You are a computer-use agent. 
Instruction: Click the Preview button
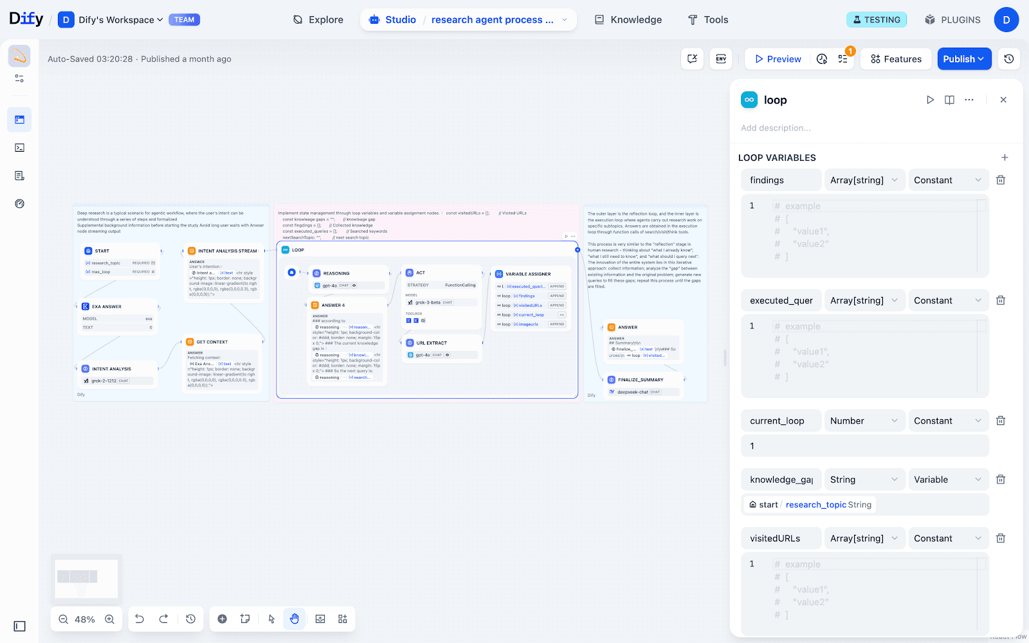click(x=778, y=59)
